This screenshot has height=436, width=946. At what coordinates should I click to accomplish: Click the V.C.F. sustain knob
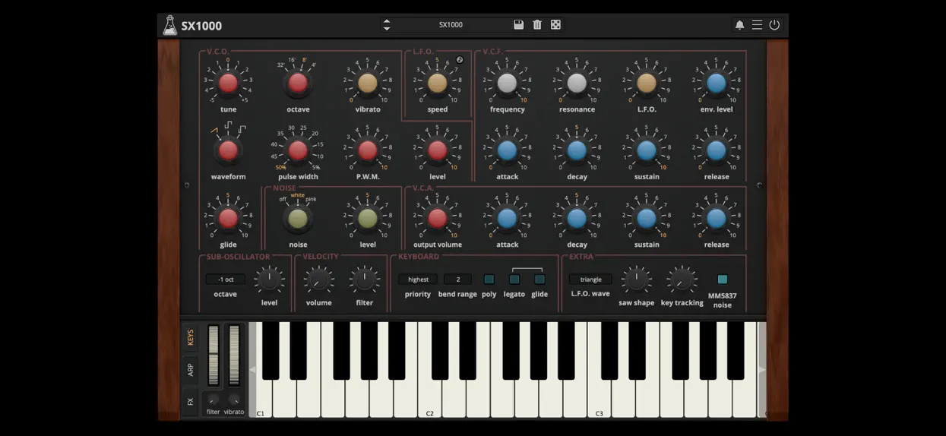pyautogui.click(x=647, y=150)
